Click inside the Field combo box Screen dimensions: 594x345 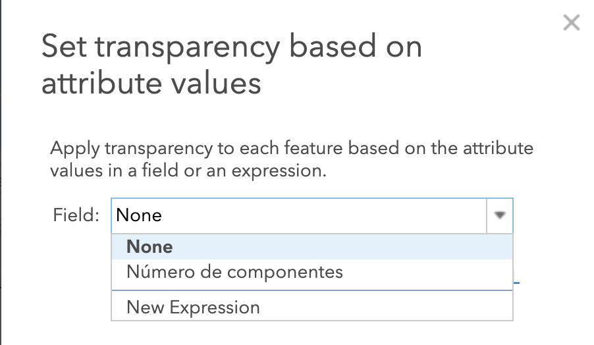299,215
